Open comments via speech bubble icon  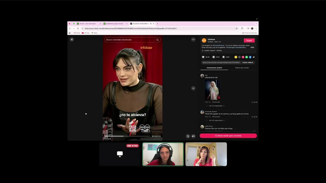click(214, 57)
